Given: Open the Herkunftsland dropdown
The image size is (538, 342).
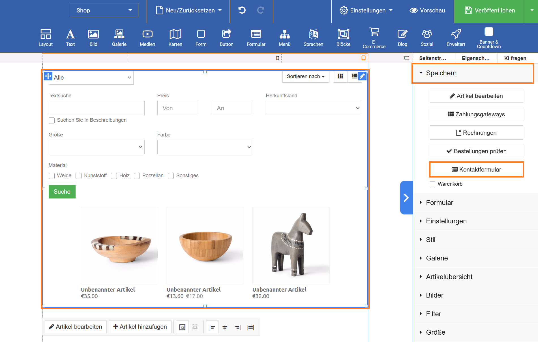Looking at the screenshot, I should [314, 108].
